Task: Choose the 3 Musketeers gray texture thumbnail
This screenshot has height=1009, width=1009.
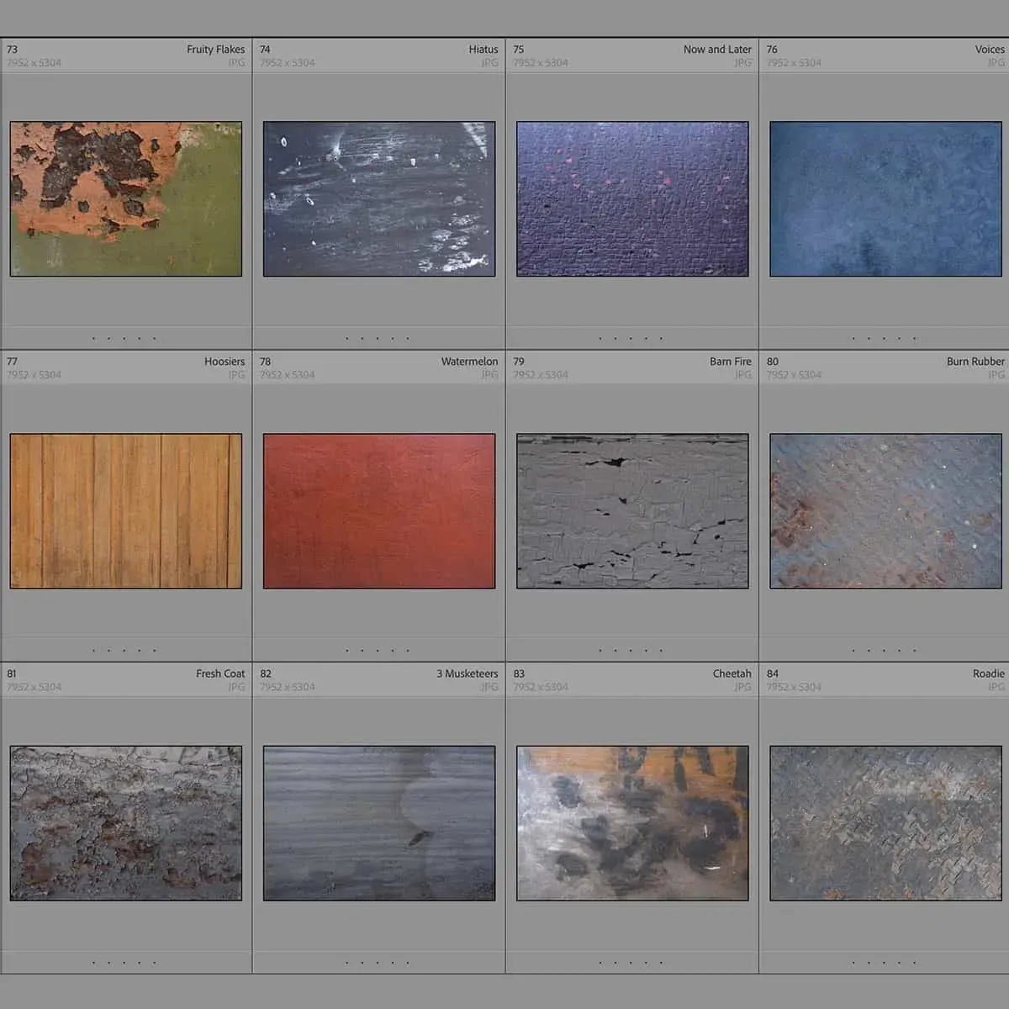Action: tap(379, 823)
